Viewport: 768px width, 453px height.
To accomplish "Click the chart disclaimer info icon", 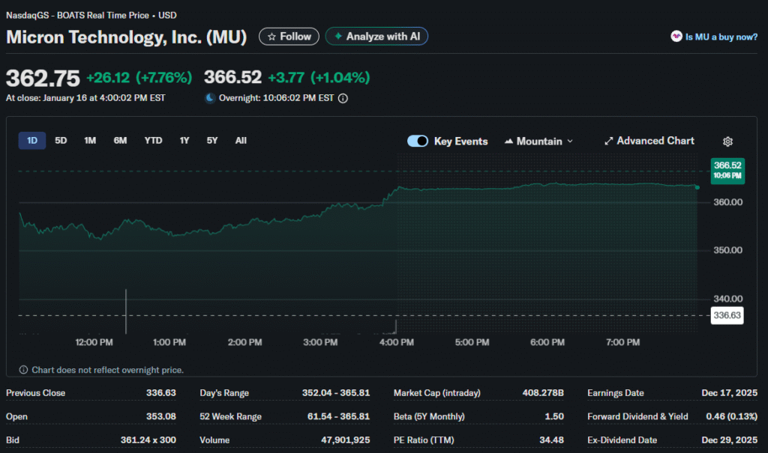I will click(23, 370).
